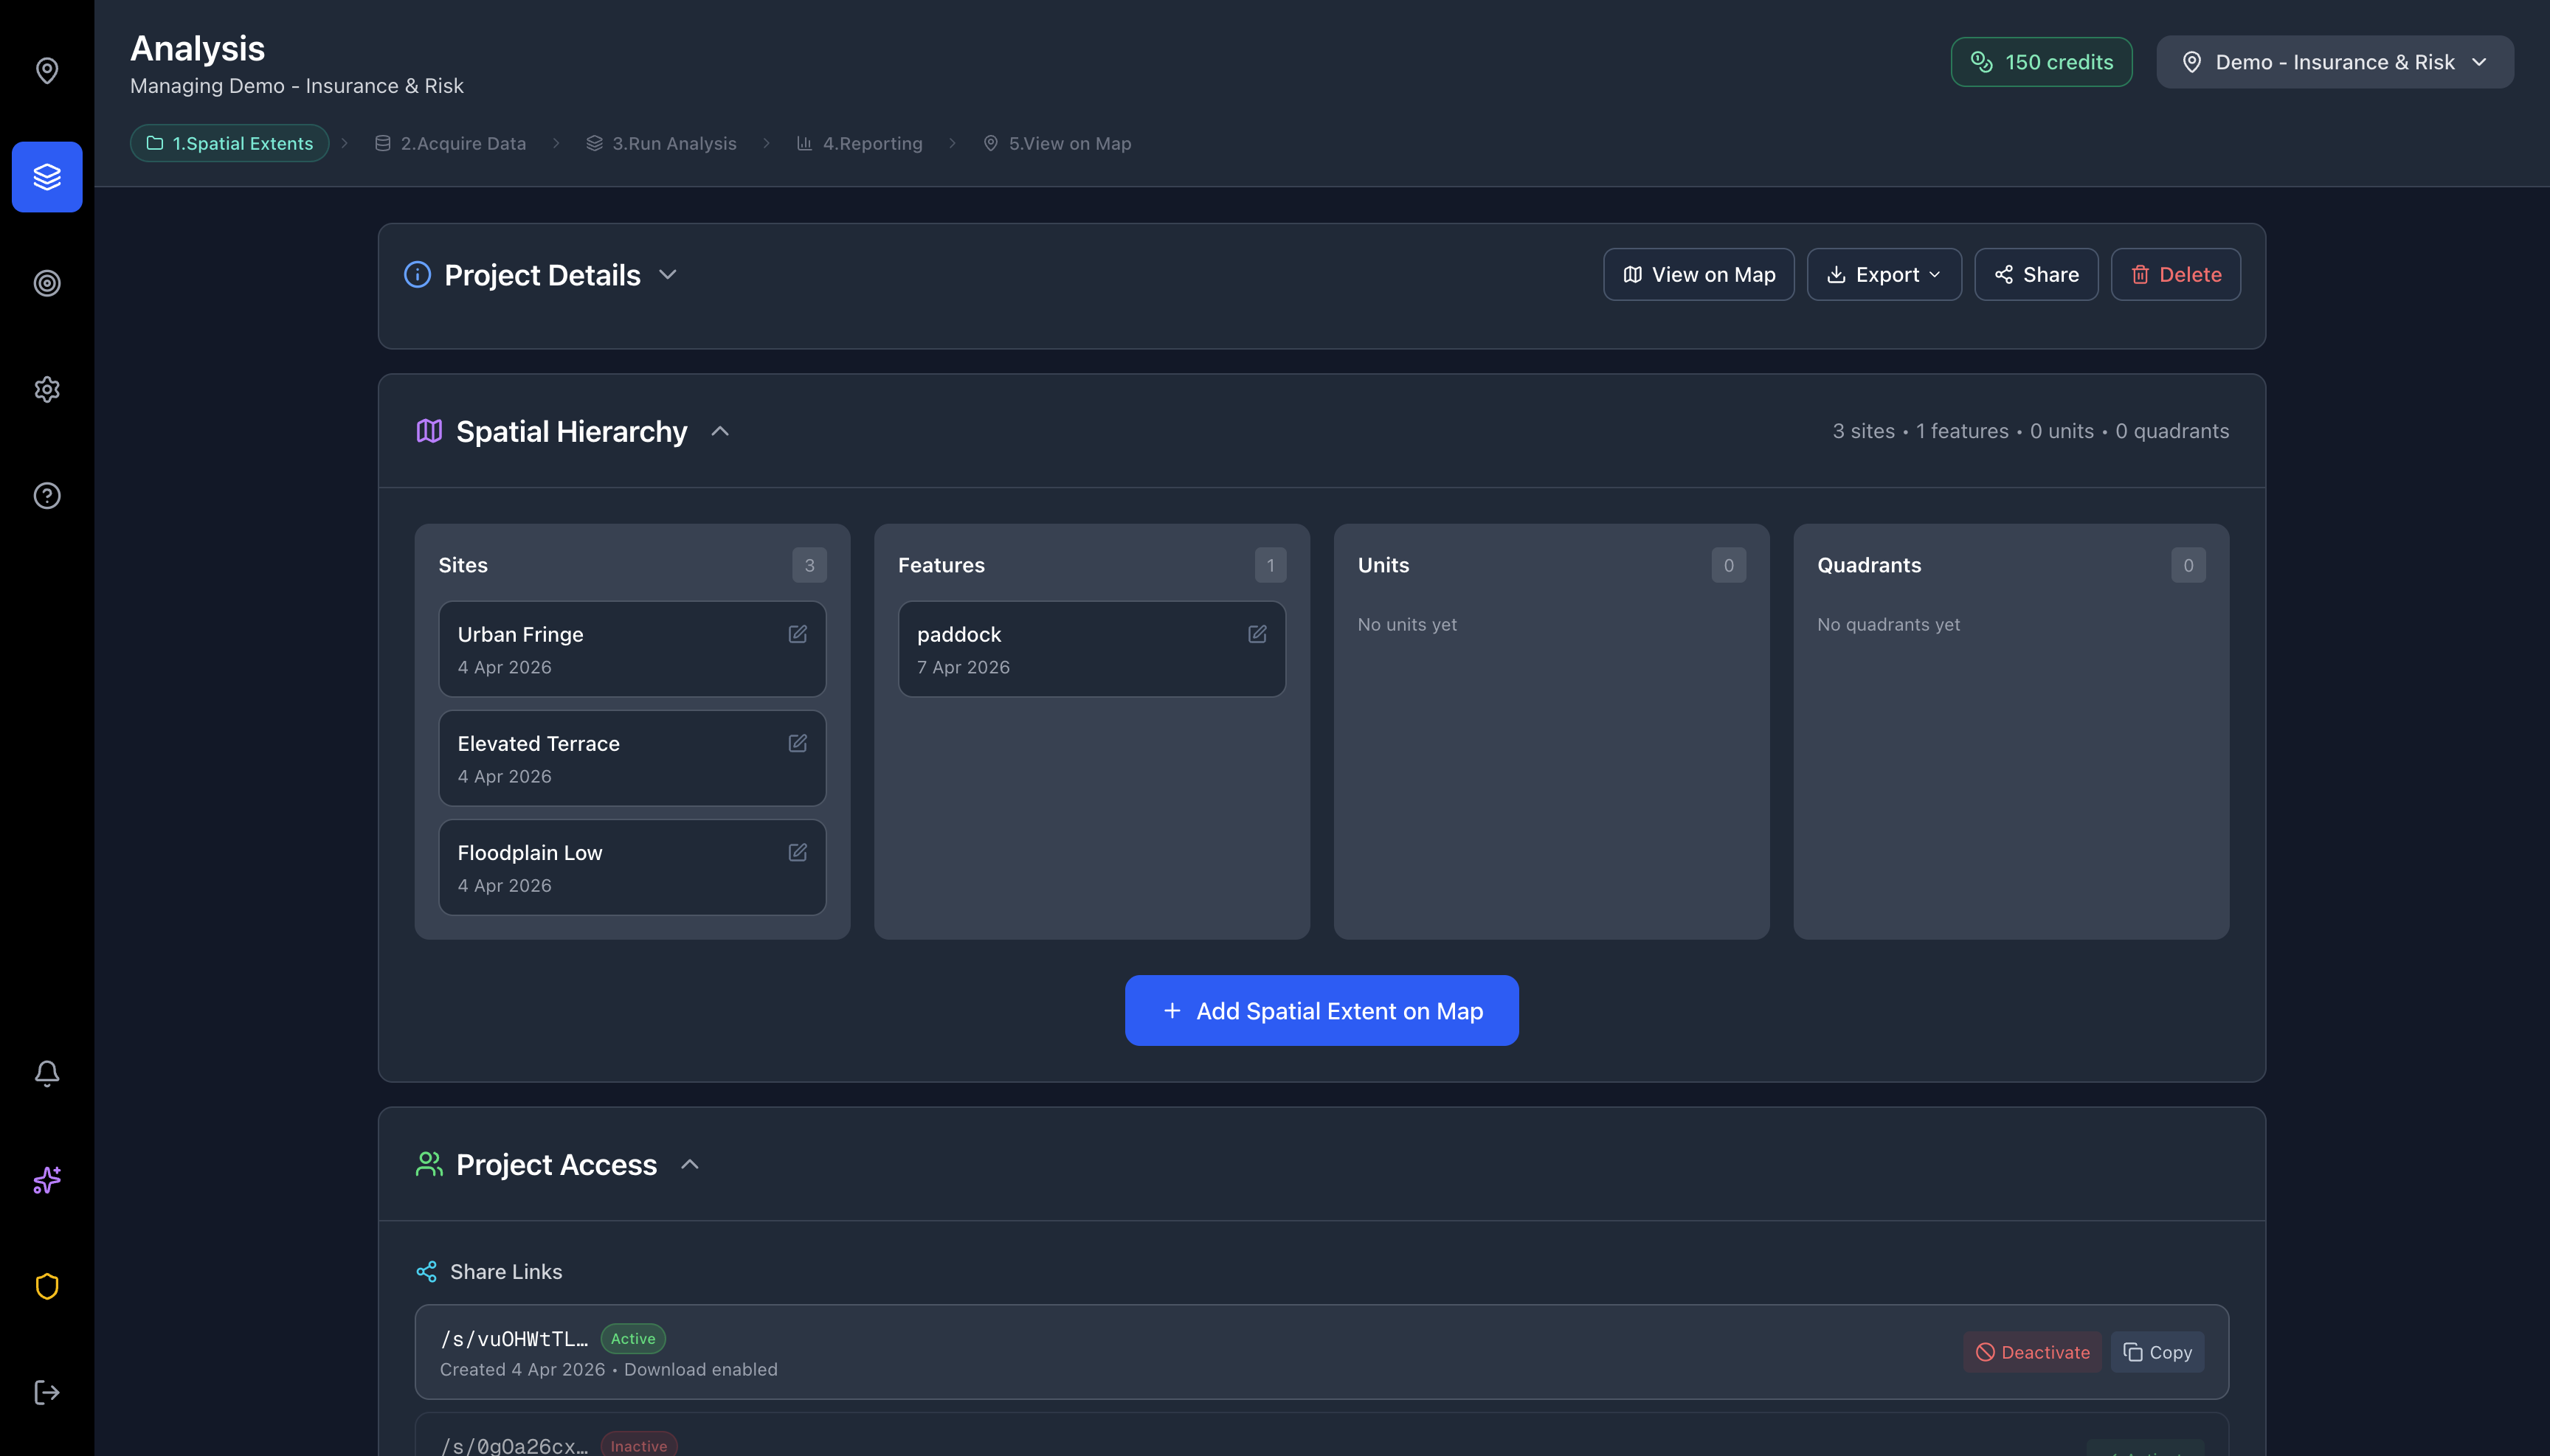Screen dimensions: 2550x1456
Task: Click the 'No quadrants yet' text
Action: (x=1887, y=624)
